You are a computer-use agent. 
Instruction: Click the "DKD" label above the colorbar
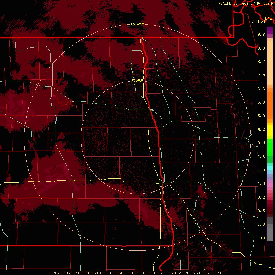[269, 18]
